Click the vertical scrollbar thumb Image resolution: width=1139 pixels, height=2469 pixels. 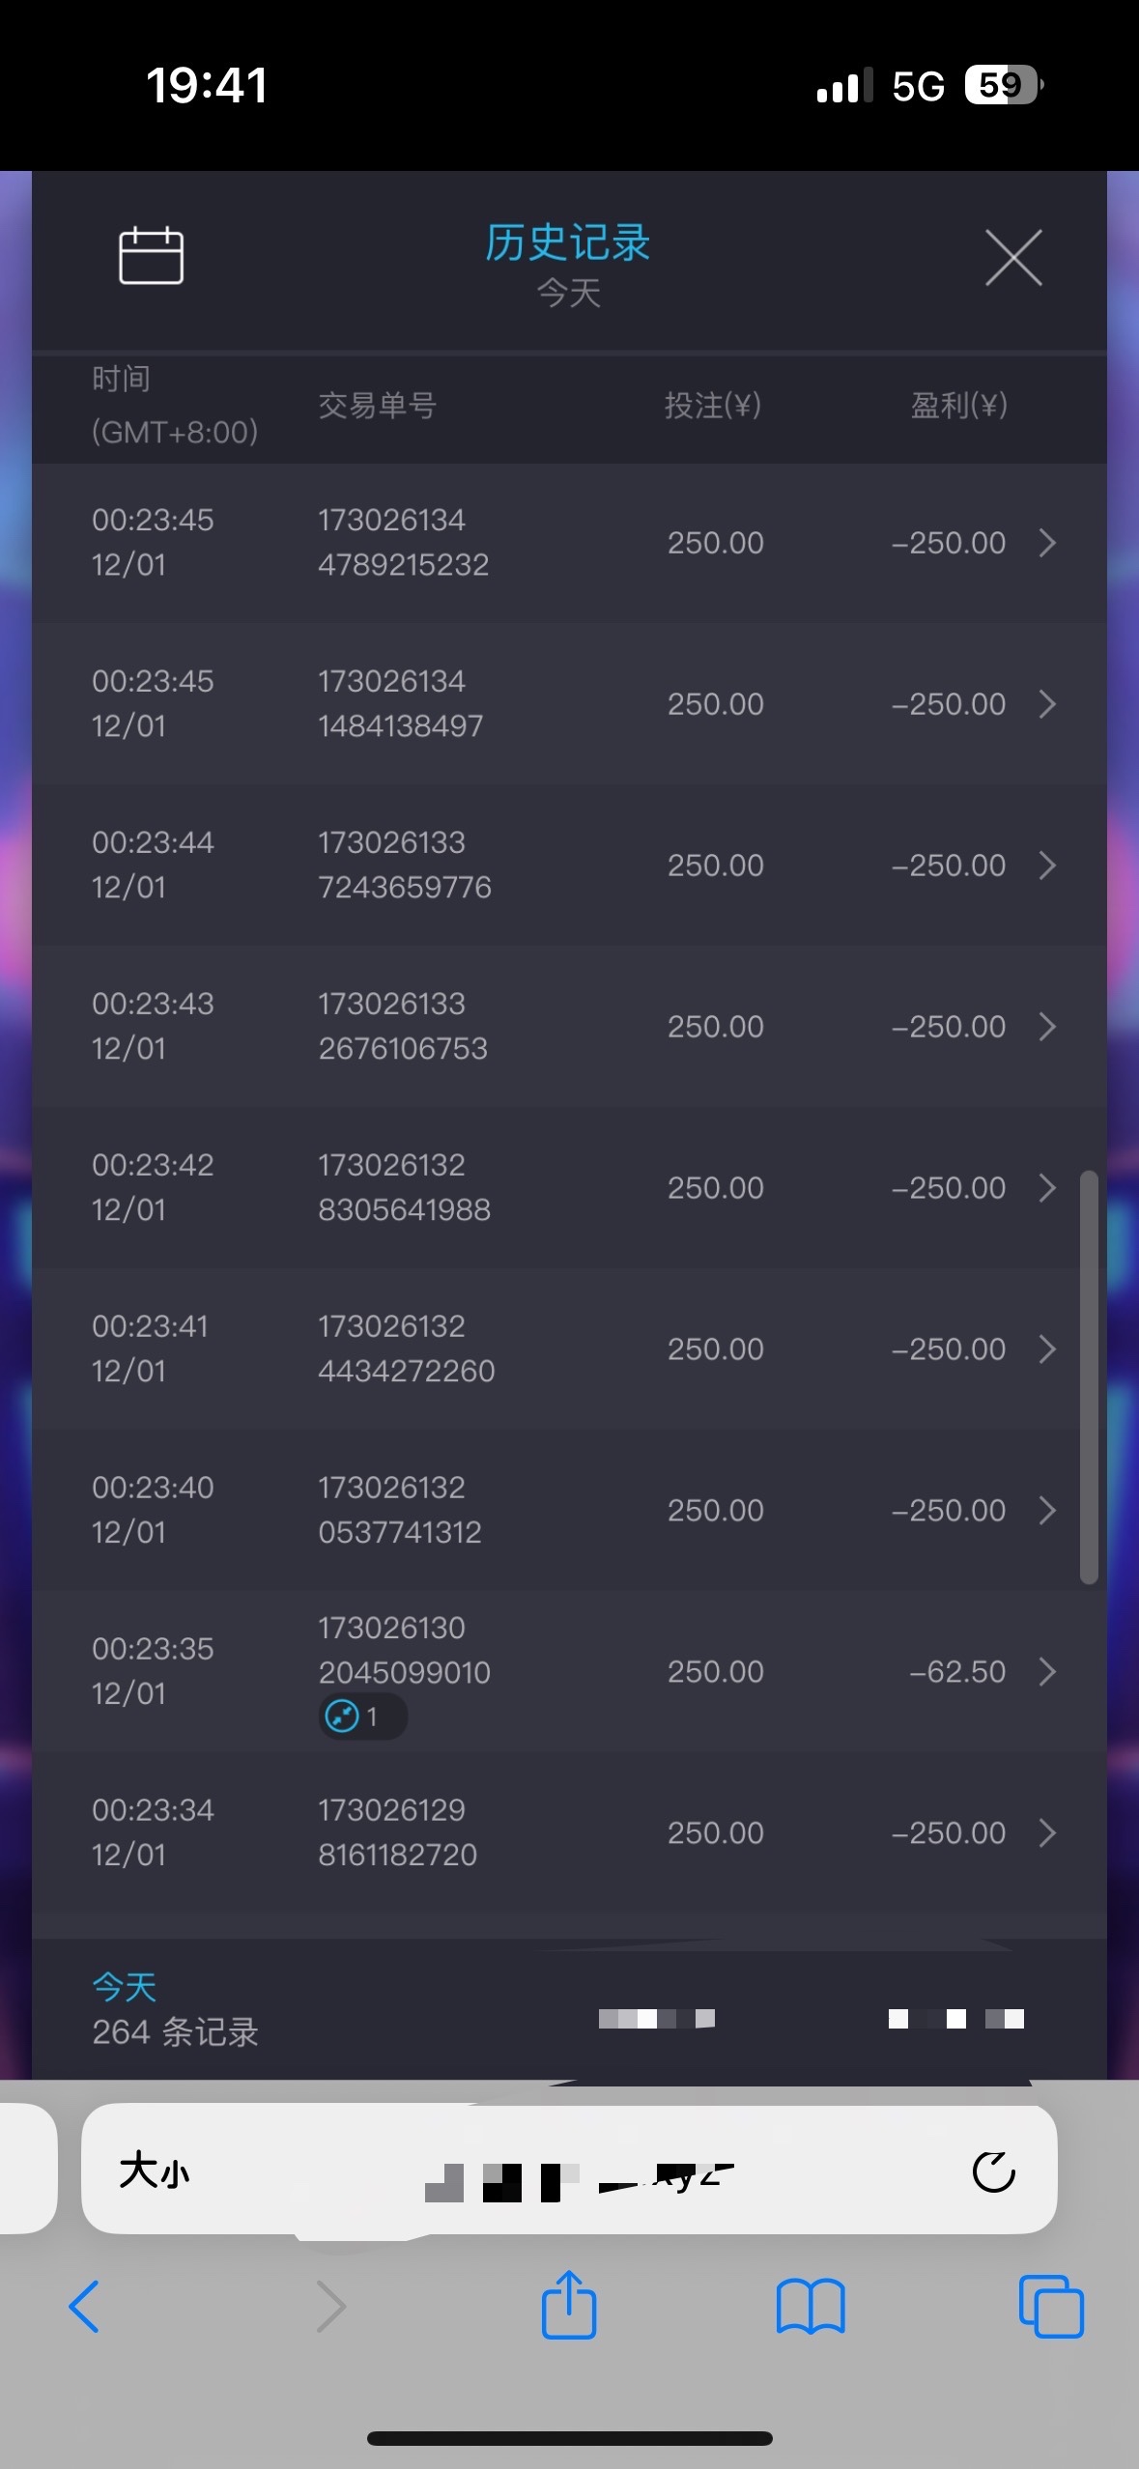[x=1089, y=1376]
